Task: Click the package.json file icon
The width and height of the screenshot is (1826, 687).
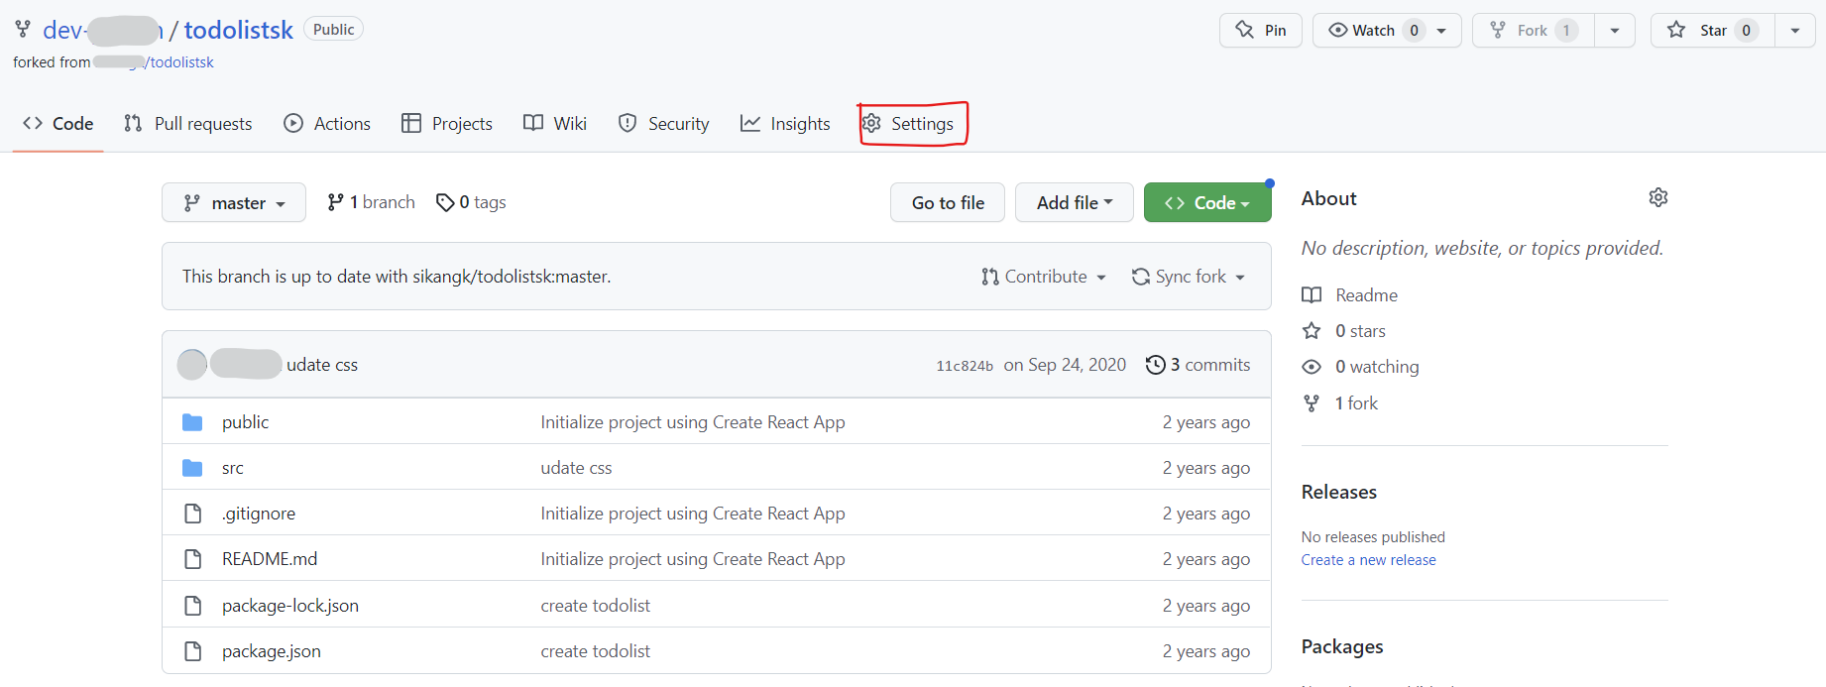Action: coord(192,651)
